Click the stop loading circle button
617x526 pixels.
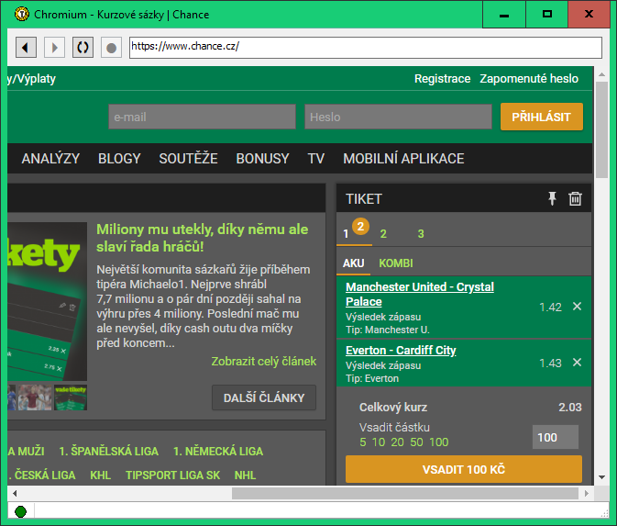[111, 48]
